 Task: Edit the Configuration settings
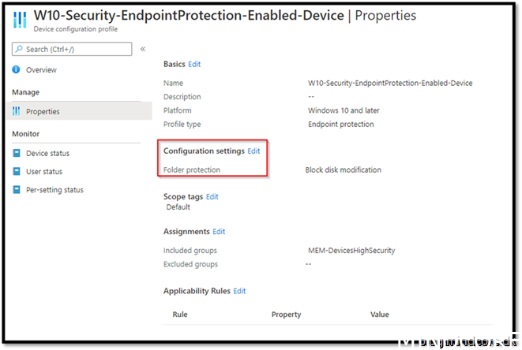click(253, 151)
